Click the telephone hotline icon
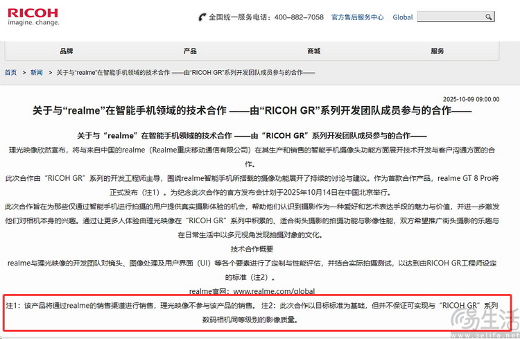 [x=201, y=17]
